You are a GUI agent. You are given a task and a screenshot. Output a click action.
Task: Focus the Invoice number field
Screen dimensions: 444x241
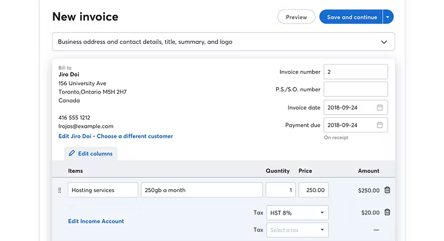[x=355, y=72]
